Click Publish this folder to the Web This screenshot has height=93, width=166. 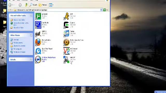(21, 24)
